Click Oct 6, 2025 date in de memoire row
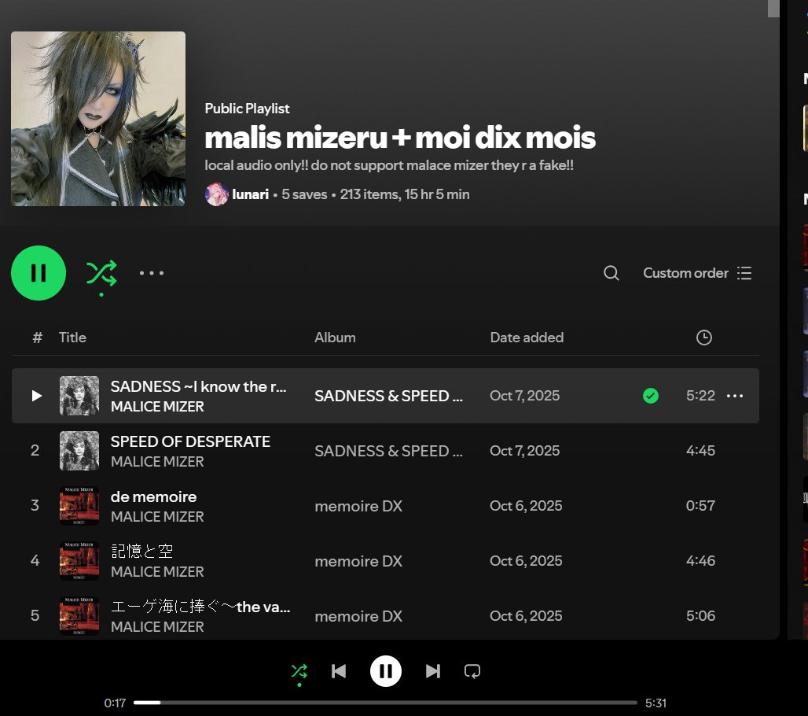The width and height of the screenshot is (808, 716). 526,506
